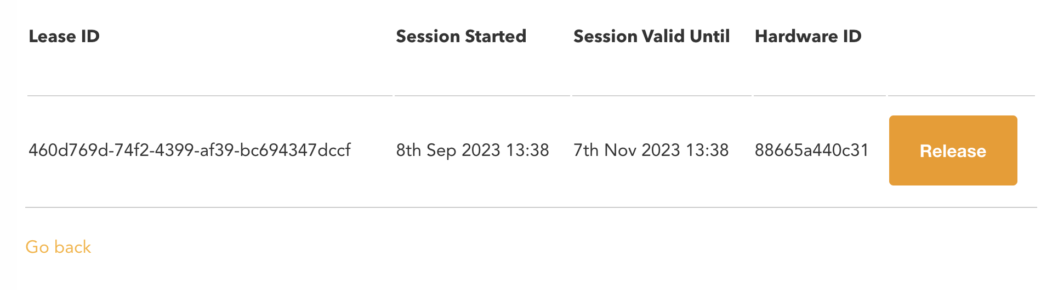
Task: Select the 8th Sep 2023 13:38 start date
Action: 473,150
